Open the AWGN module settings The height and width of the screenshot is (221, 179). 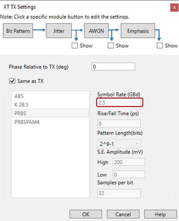coord(96,31)
